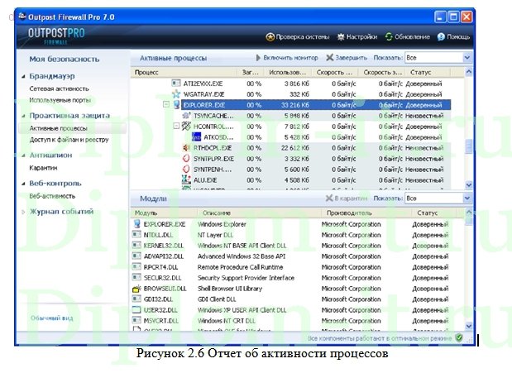Collapse the EXPLORER.EXE process tree node
512x373 pixels.
[x=166, y=105]
